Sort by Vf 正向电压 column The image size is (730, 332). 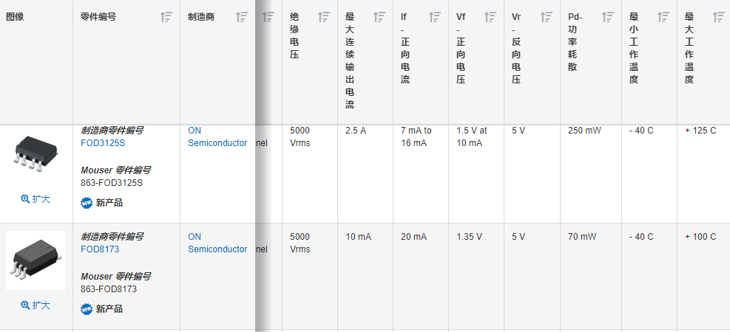pyautogui.click(x=490, y=17)
